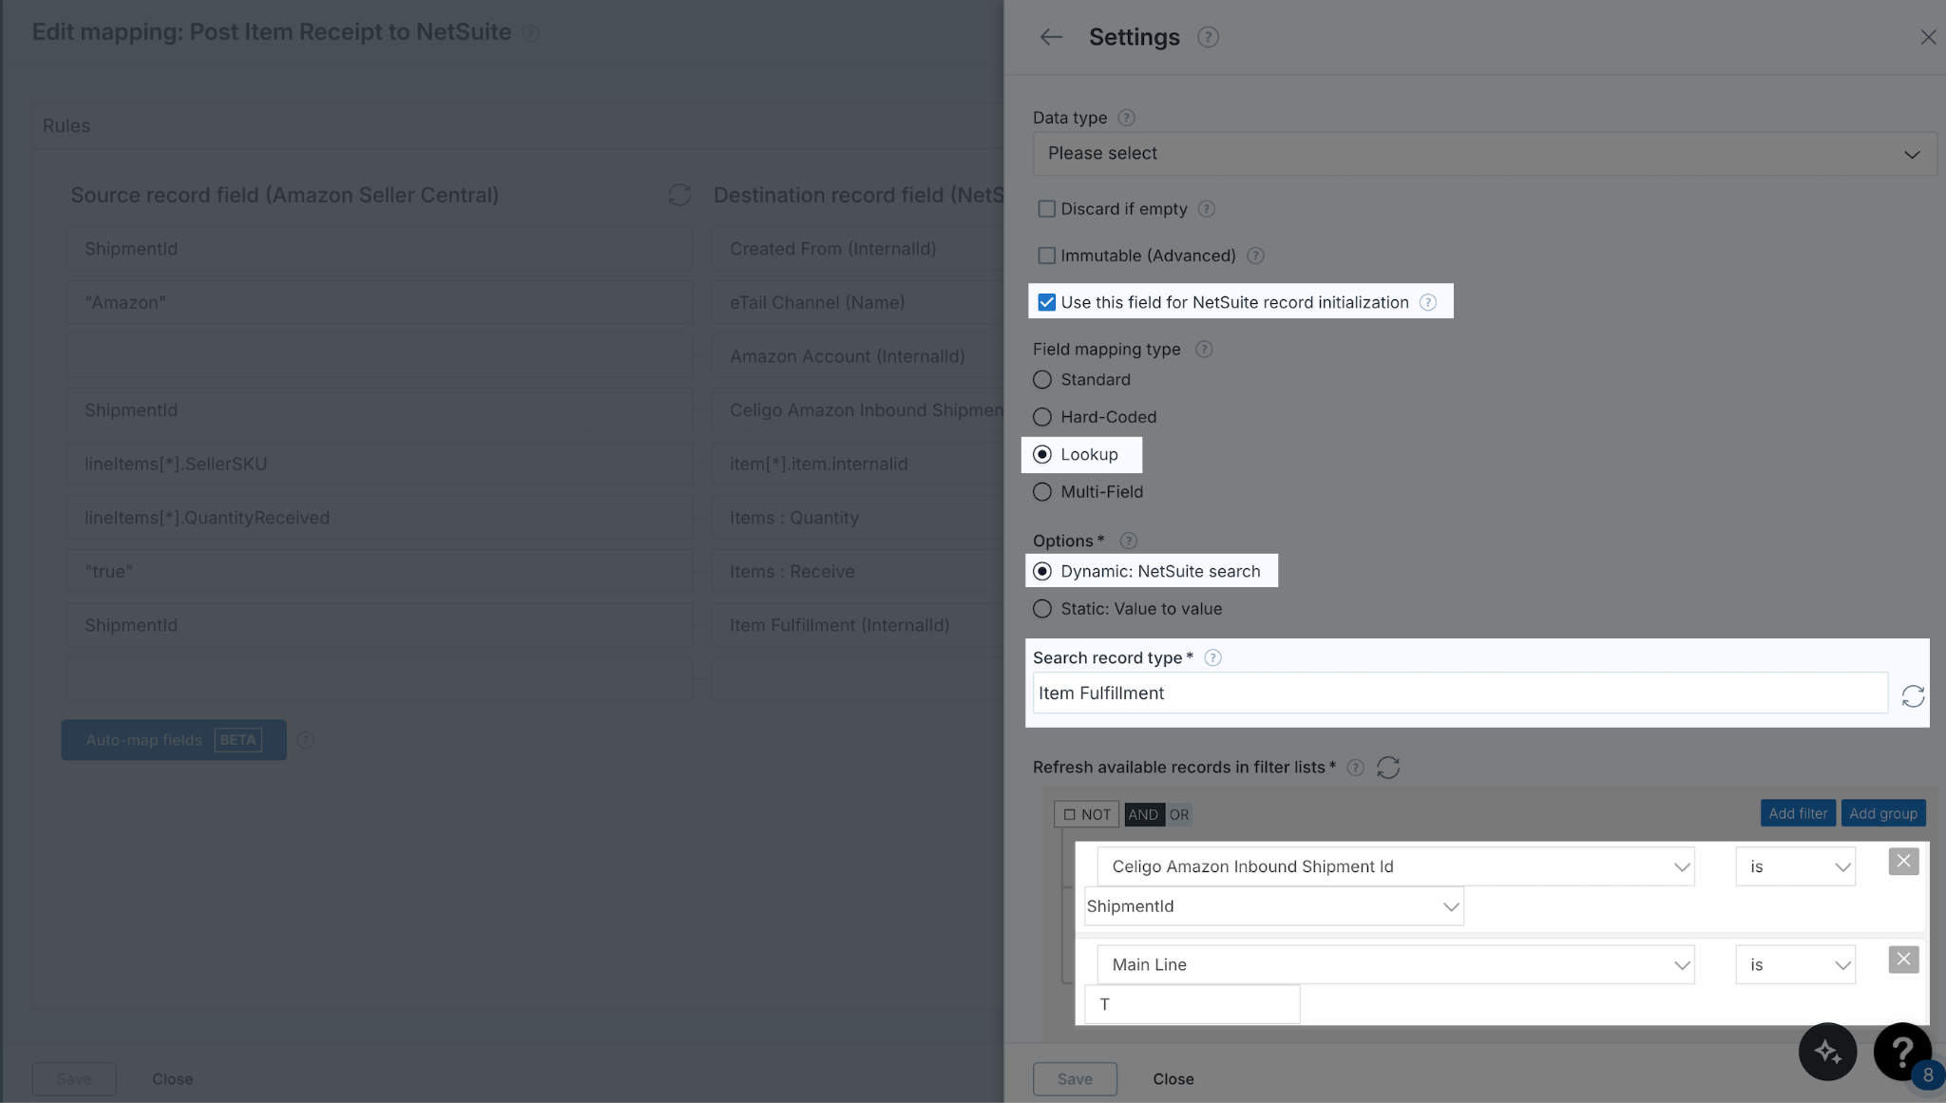Image resolution: width=1946 pixels, height=1103 pixels.
Task: Switch filter group to AND
Action: pos(1143,815)
